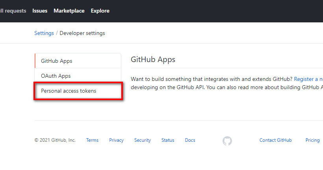
Task: Open Pull requests in the top navigation
Action: click(x=13, y=11)
